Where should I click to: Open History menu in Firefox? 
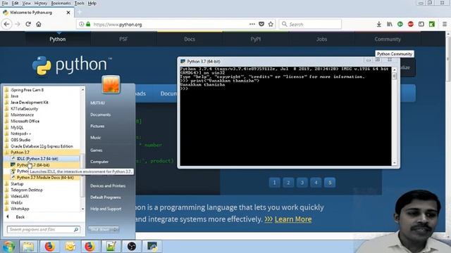pyautogui.click(x=41, y=3)
